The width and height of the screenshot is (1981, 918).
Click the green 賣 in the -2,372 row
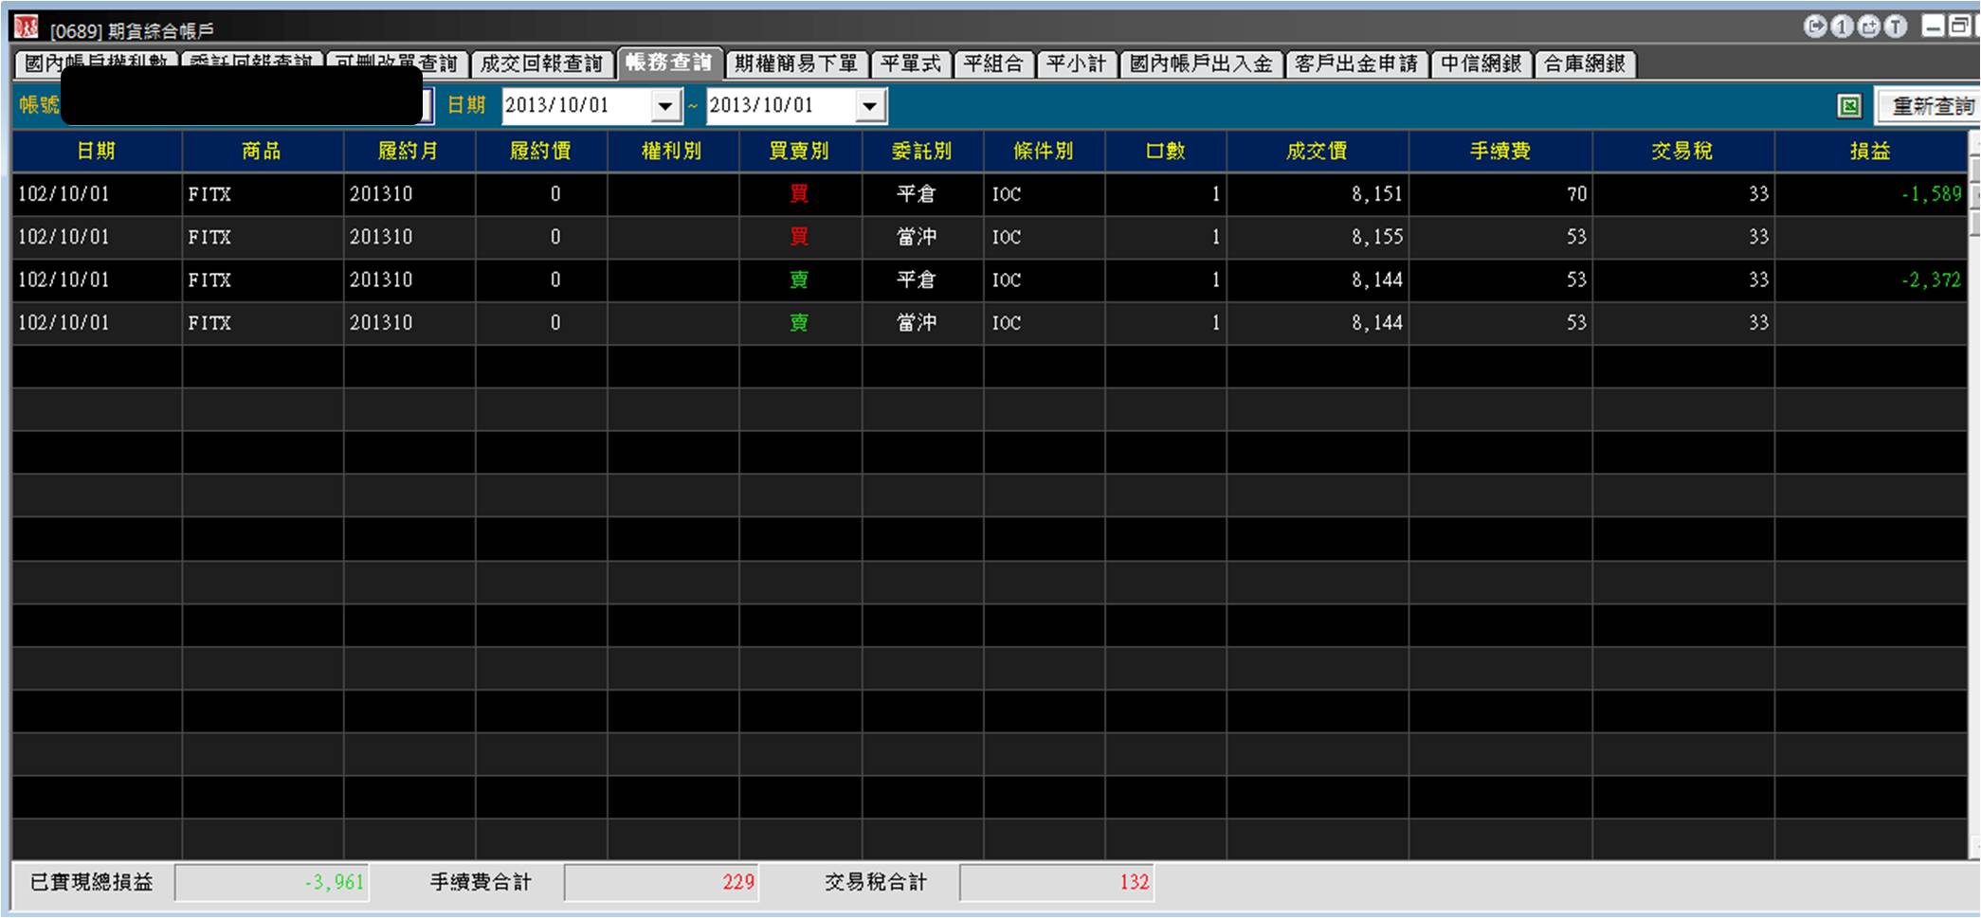tap(799, 280)
